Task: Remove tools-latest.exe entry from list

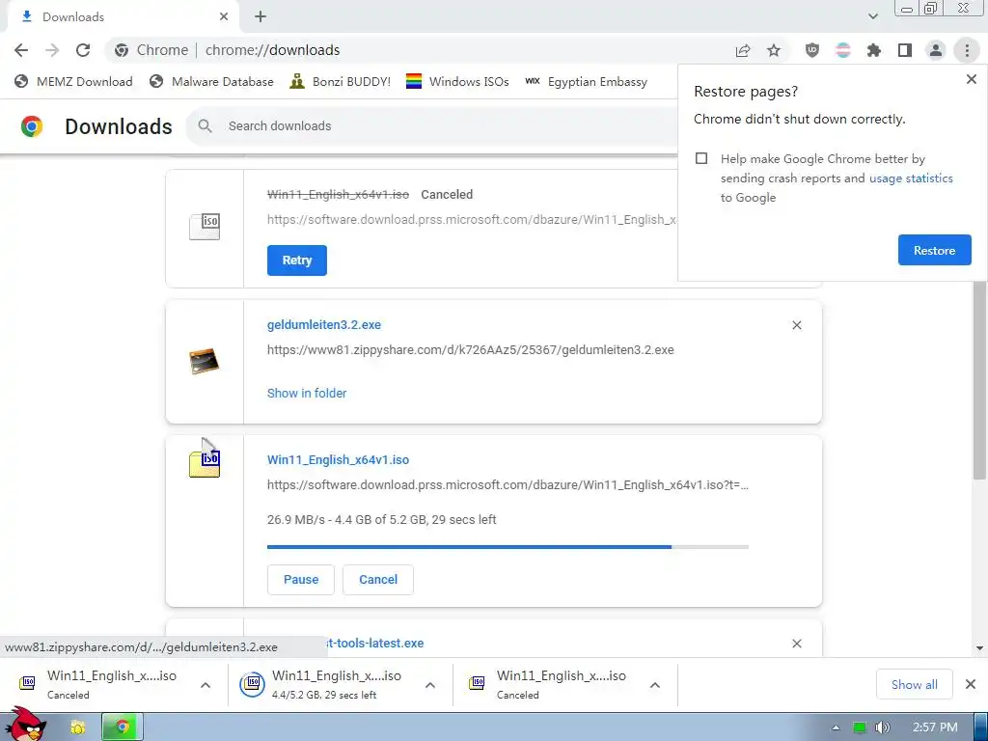Action: coord(796,644)
